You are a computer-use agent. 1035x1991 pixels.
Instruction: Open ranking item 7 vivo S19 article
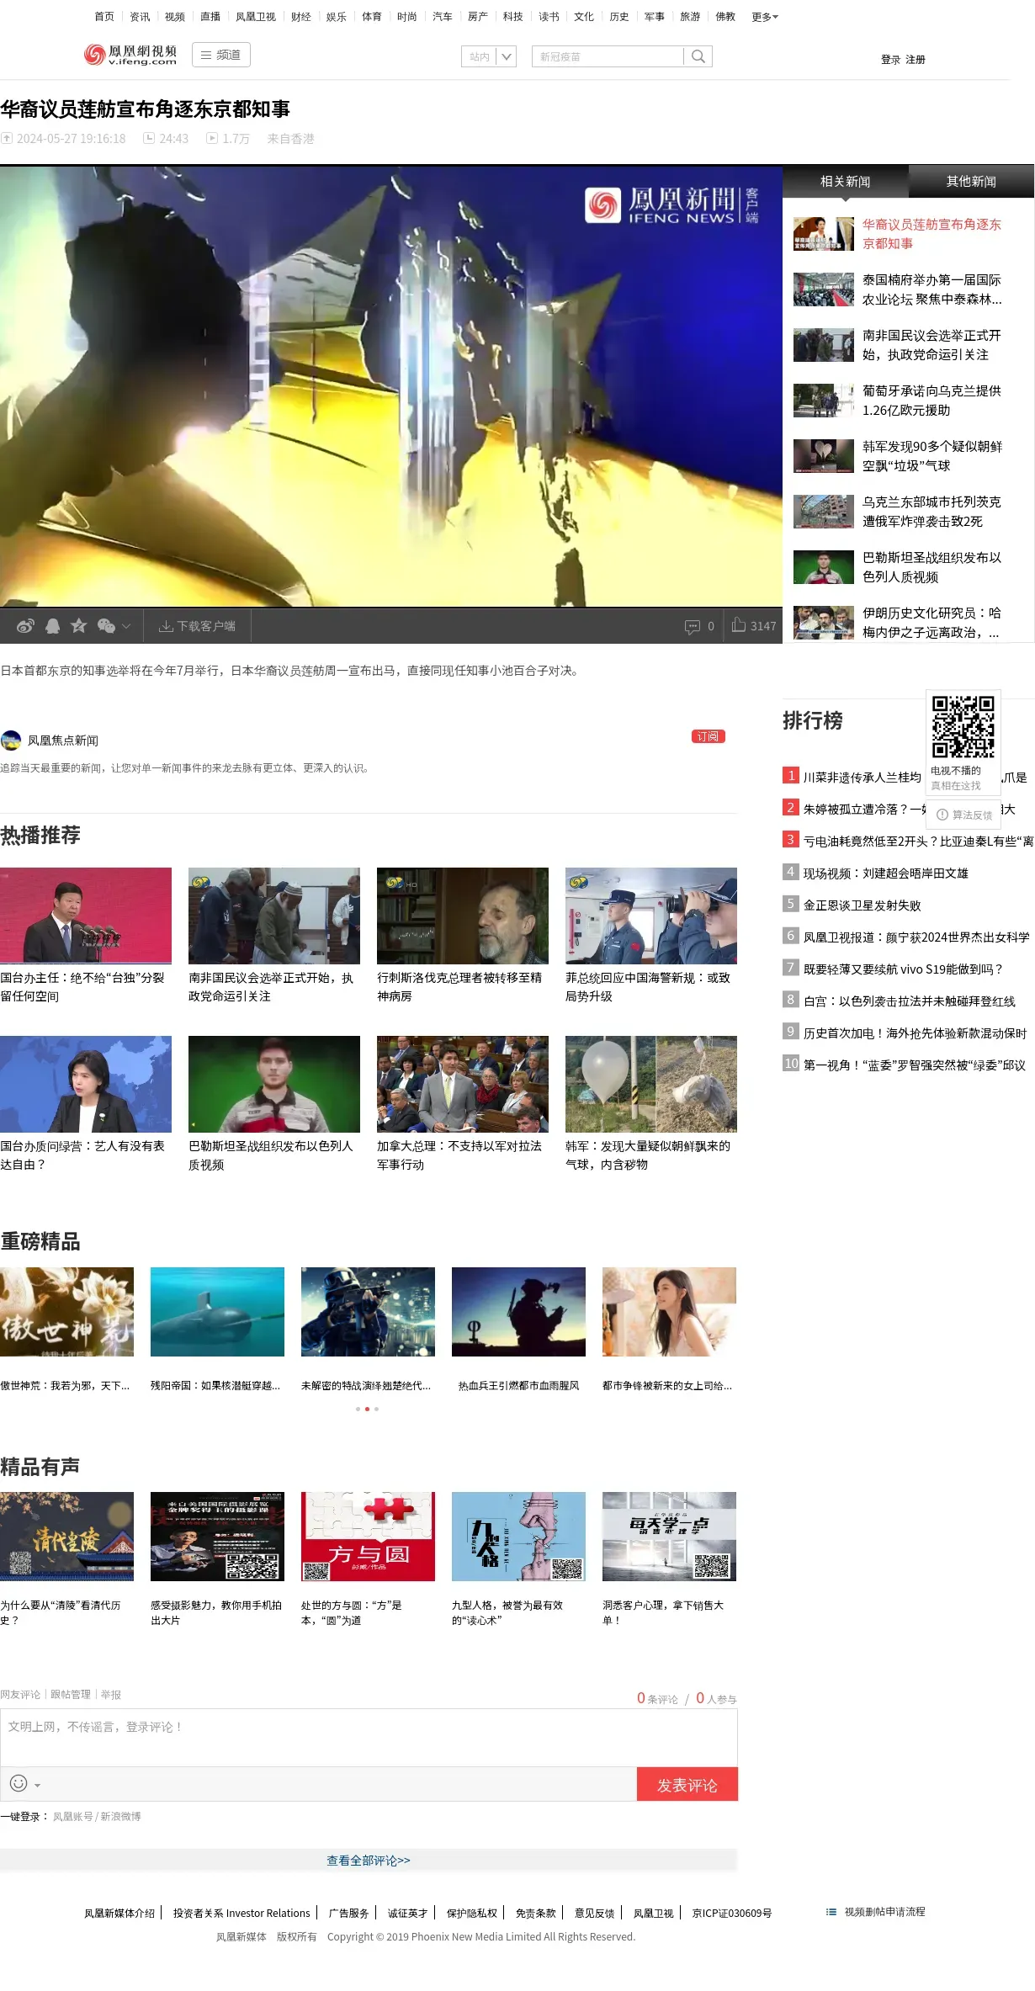[903, 969]
